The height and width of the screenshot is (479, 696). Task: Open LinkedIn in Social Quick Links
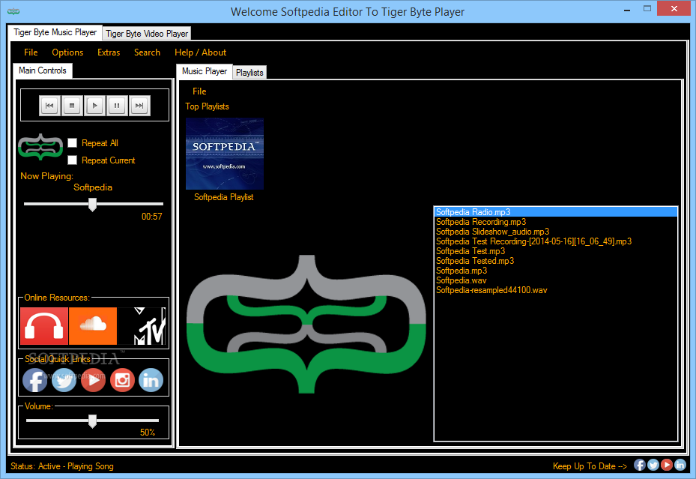151,381
